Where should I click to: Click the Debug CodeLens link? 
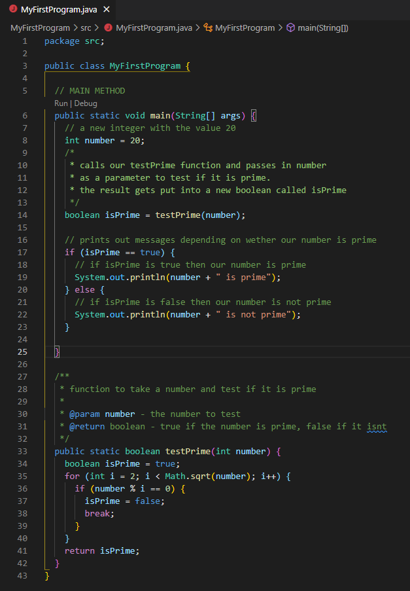(86, 103)
